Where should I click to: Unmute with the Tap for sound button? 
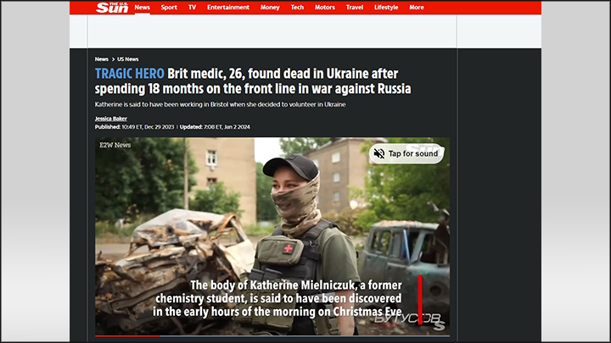406,153
